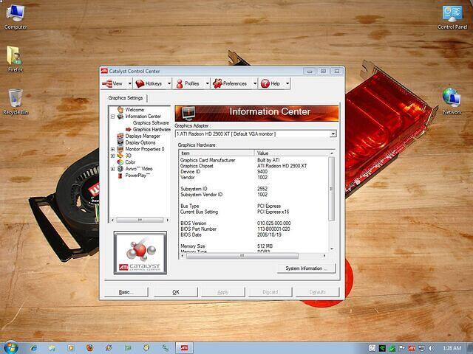Select the Bus Type row
This screenshot has height=354, width=473.
tap(254, 206)
